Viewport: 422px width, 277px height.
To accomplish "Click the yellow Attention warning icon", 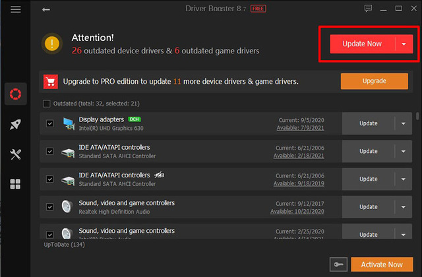I will (x=52, y=44).
